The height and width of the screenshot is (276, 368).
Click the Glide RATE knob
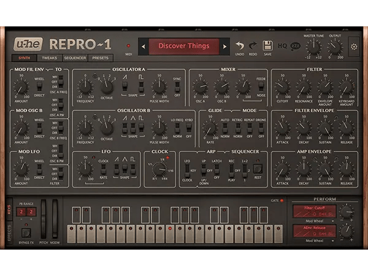[210, 128]
